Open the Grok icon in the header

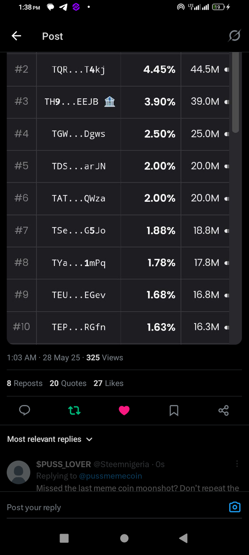(234, 36)
